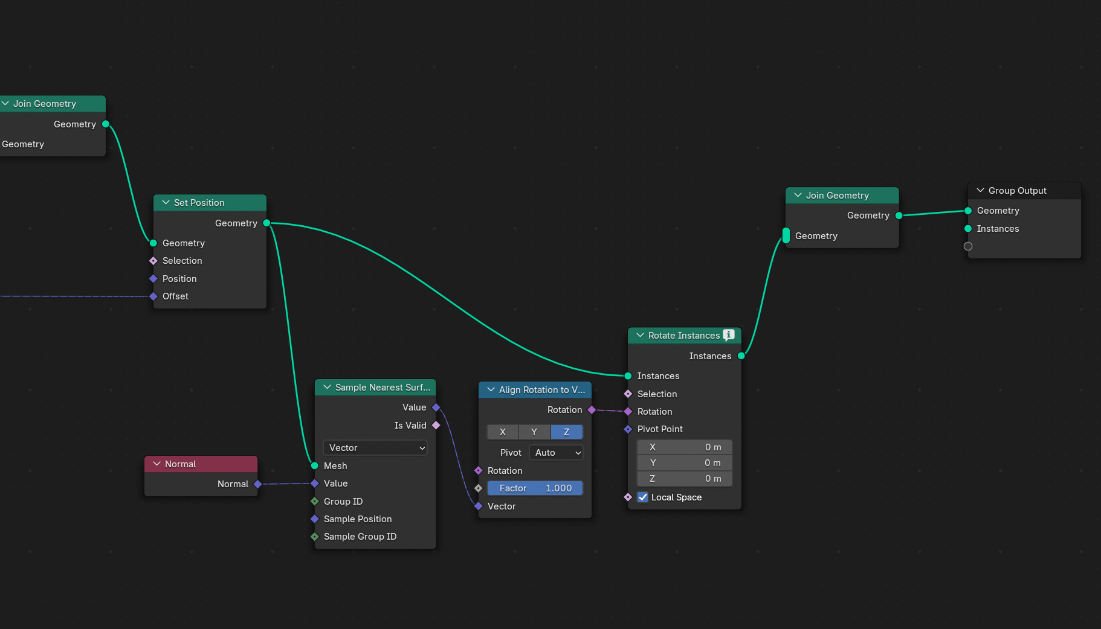Click Set Position's Selection input socket

(x=153, y=261)
